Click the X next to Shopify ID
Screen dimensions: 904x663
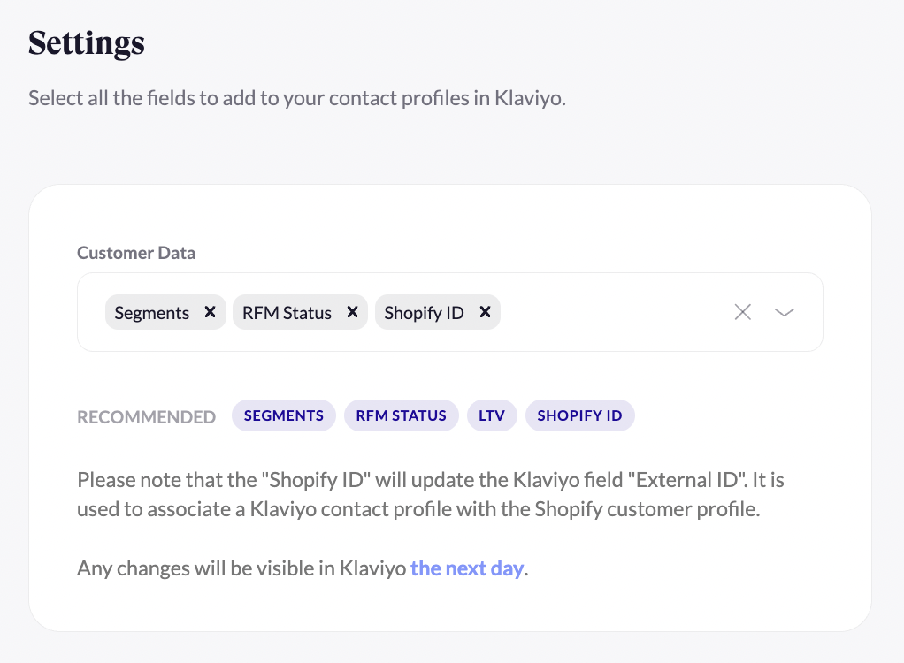485,312
